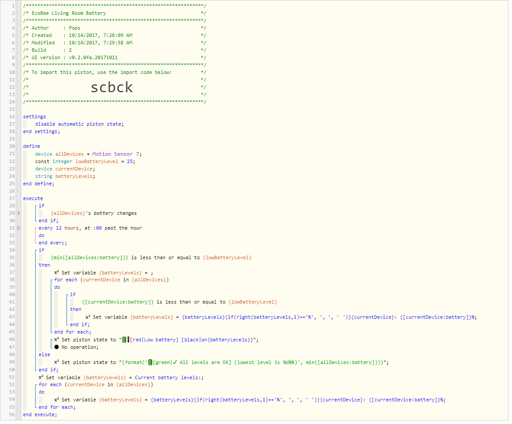Click the black No operation circle icon
This screenshot has height=424, width=512.
pyautogui.click(x=57, y=347)
